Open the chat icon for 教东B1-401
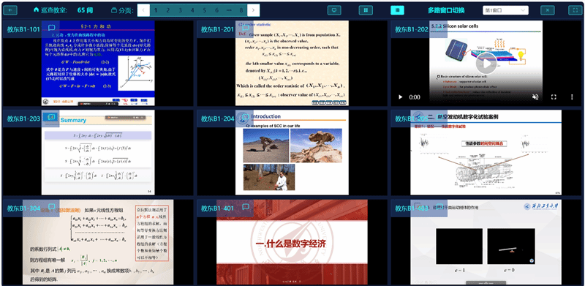585x286 pixels. 246,206
